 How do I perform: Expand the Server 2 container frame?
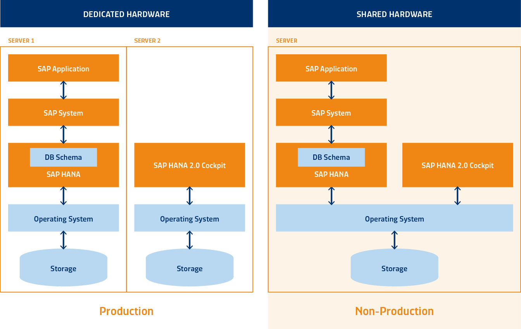point(190,47)
